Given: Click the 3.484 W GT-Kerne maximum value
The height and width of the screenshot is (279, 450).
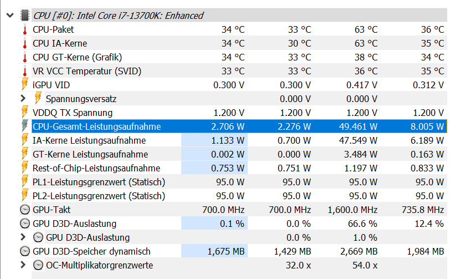Looking at the screenshot, I should [x=361, y=154].
